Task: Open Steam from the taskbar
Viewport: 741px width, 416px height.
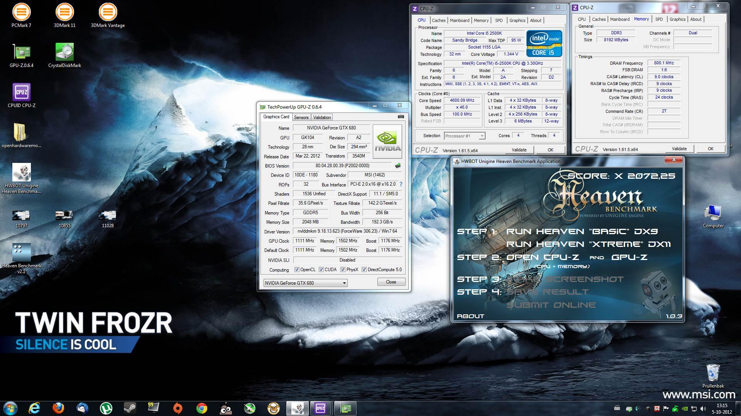Action: coord(130,408)
